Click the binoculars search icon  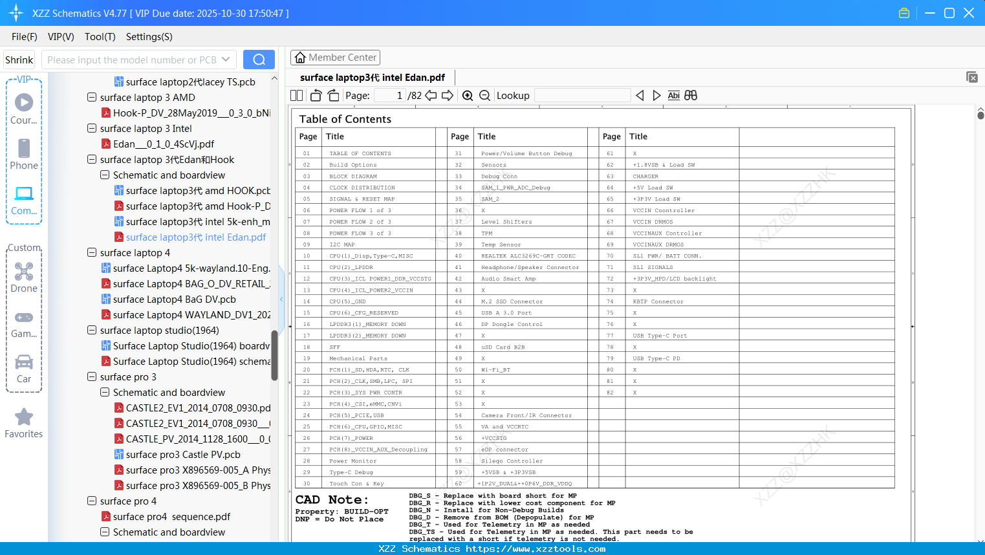tap(691, 95)
